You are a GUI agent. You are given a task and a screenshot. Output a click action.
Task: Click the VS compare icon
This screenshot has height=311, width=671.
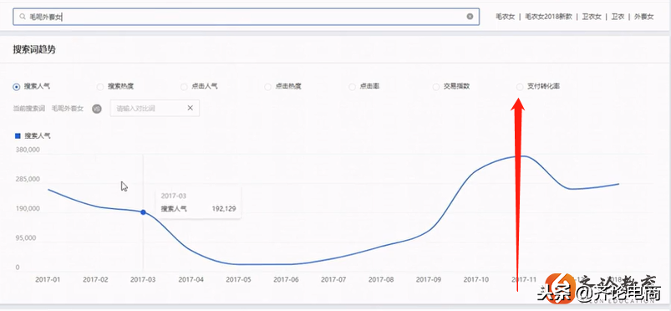coord(97,109)
